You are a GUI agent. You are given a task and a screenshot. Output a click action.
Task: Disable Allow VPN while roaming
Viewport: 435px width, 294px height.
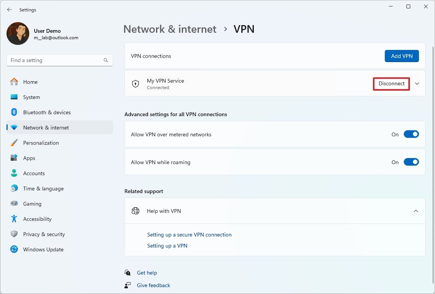coord(411,162)
